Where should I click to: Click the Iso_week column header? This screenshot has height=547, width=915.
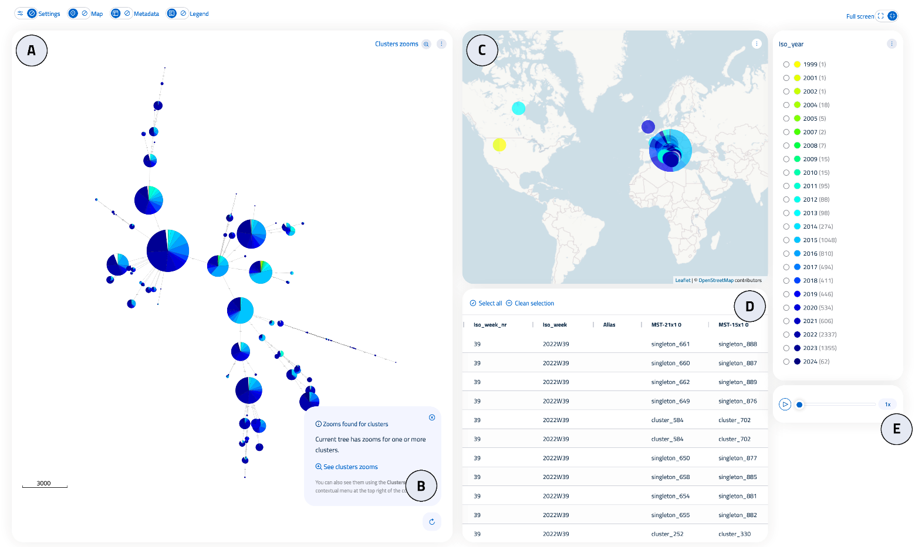pos(555,325)
